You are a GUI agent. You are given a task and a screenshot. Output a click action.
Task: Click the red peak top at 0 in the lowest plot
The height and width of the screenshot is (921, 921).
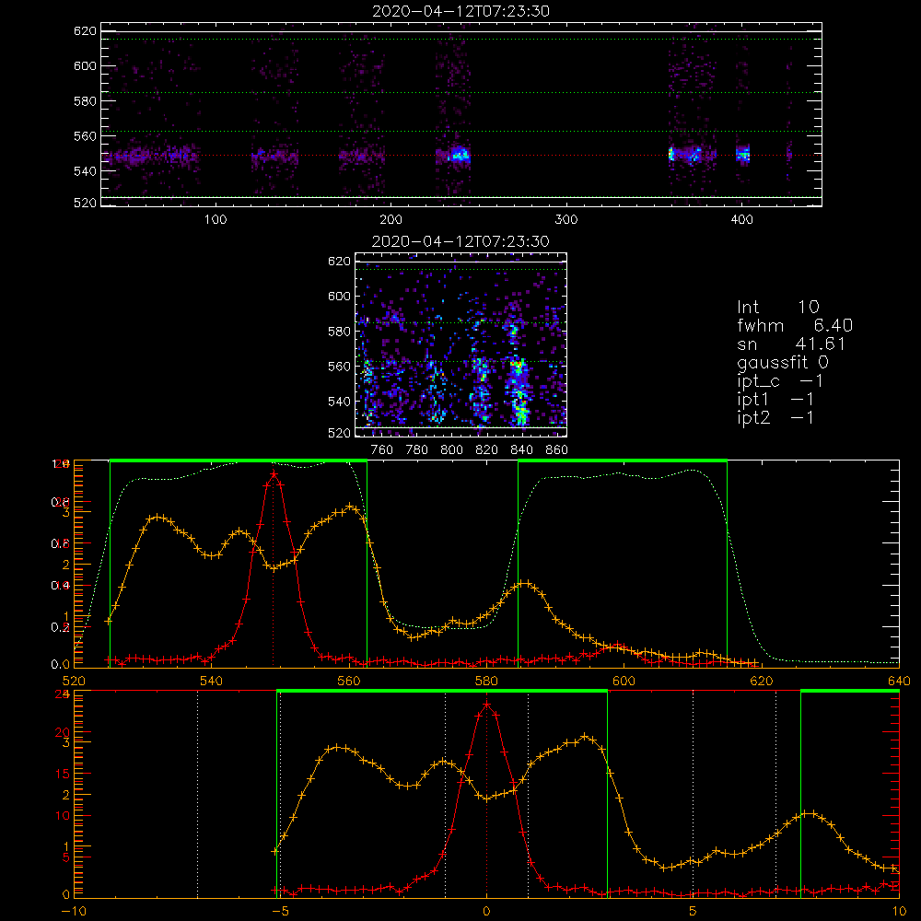pos(486,704)
